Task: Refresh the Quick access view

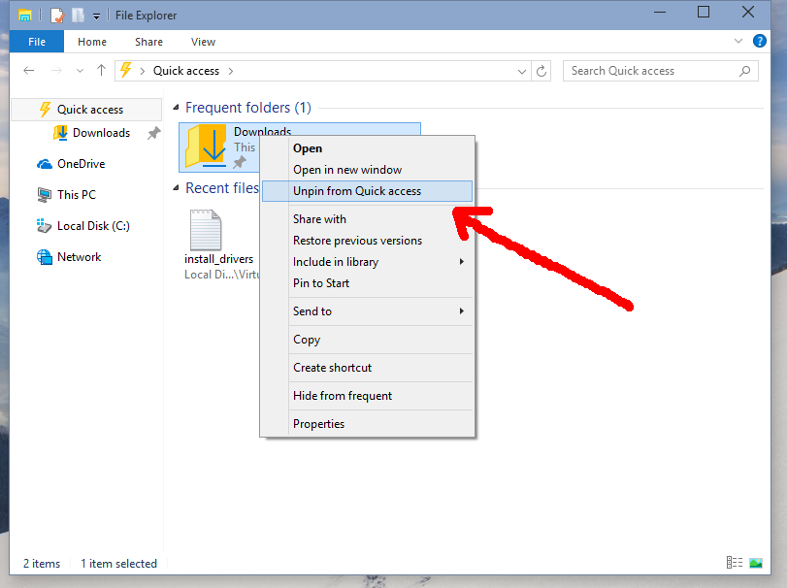Action: pos(541,70)
